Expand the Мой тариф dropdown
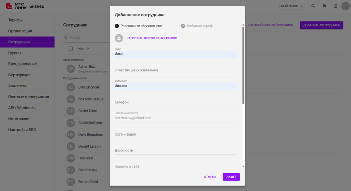This screenshot has height=191, width=351. pyautogui.click(x=292, y=6)
